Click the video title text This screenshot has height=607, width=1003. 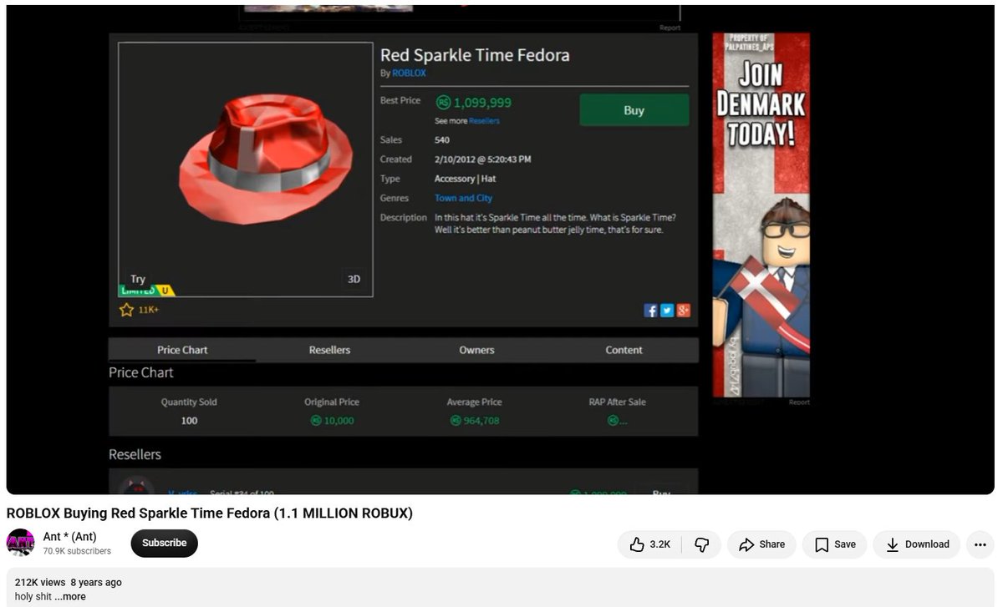(210, 513)
